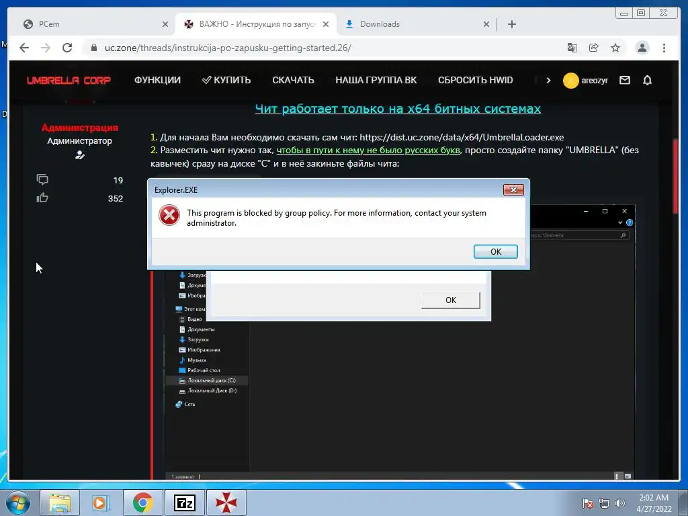
Task: Reload the page with the refresh icon
Action: 67,48
